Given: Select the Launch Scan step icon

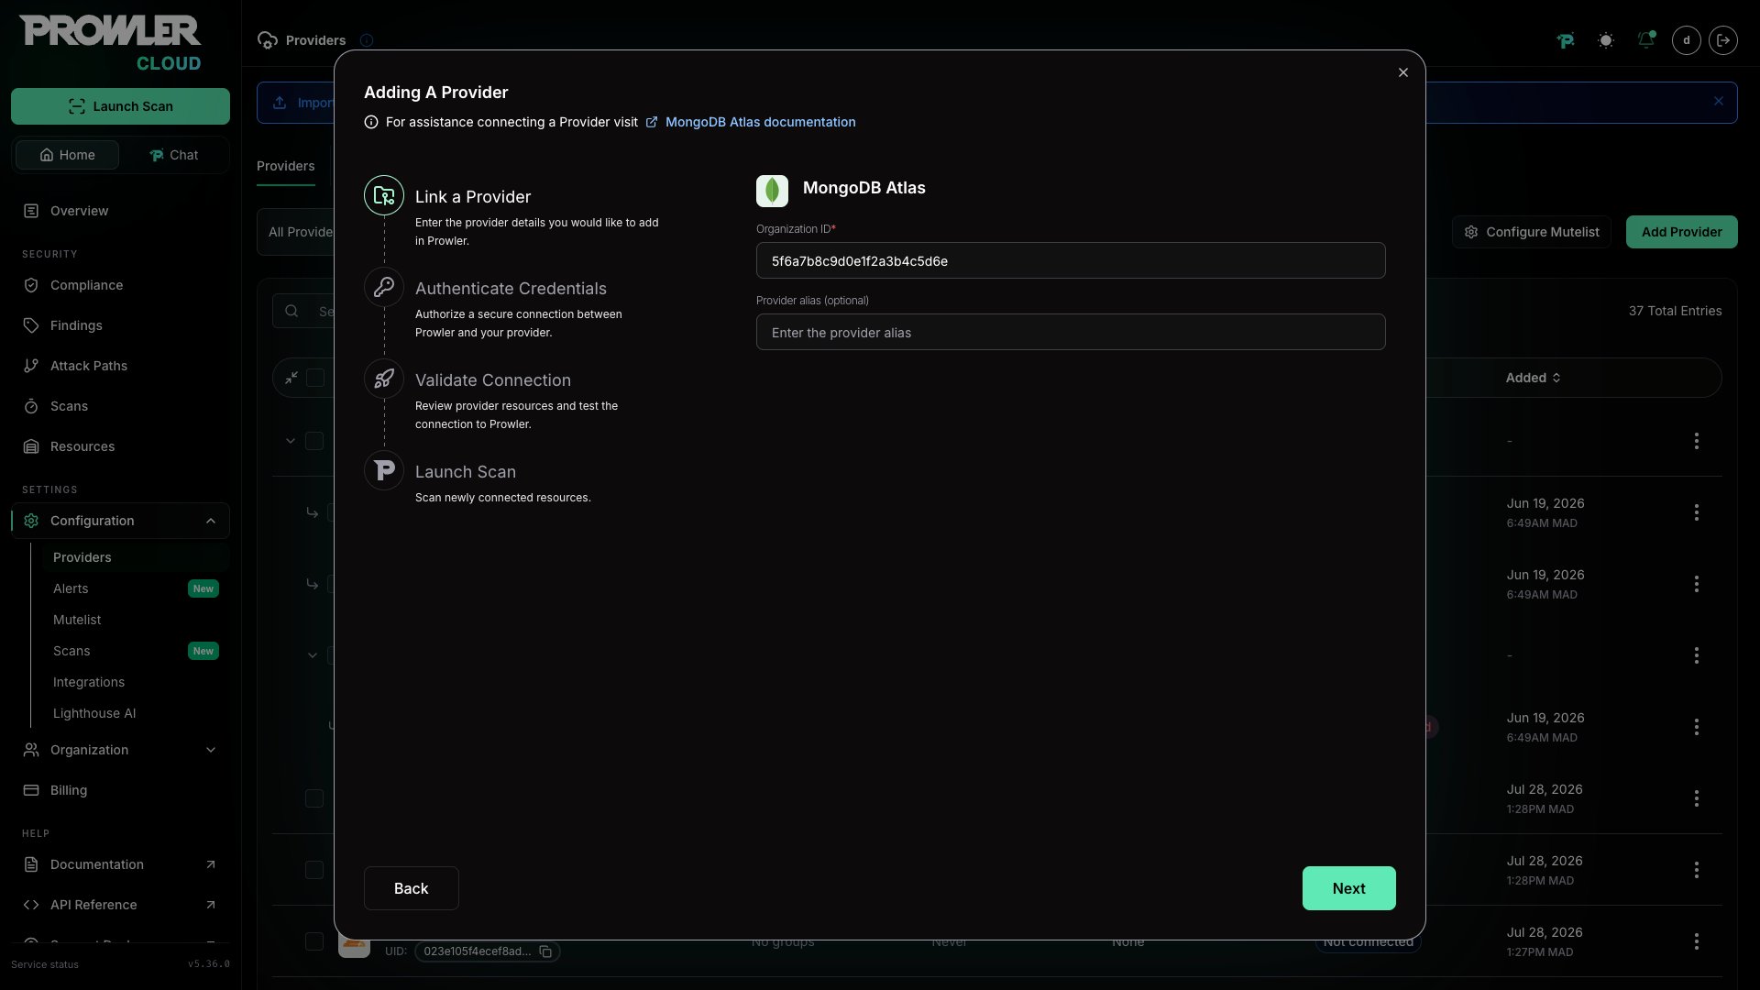Looking at the screenshot, I should [384, 470].
